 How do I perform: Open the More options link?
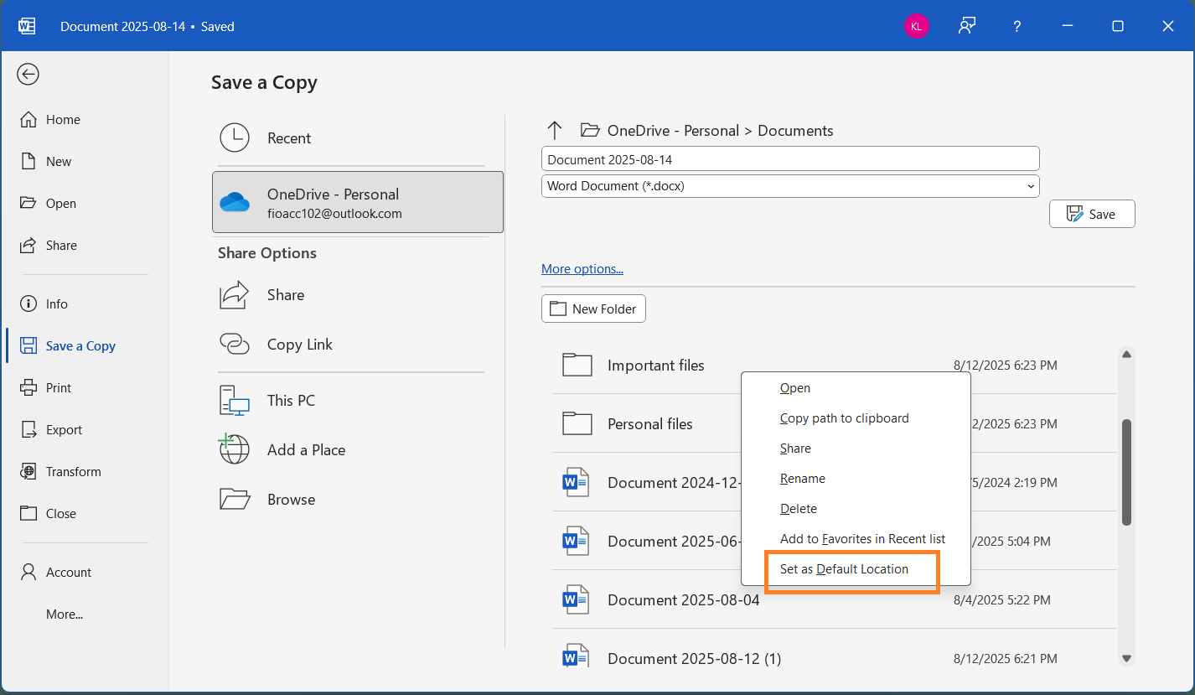(582, 268)
